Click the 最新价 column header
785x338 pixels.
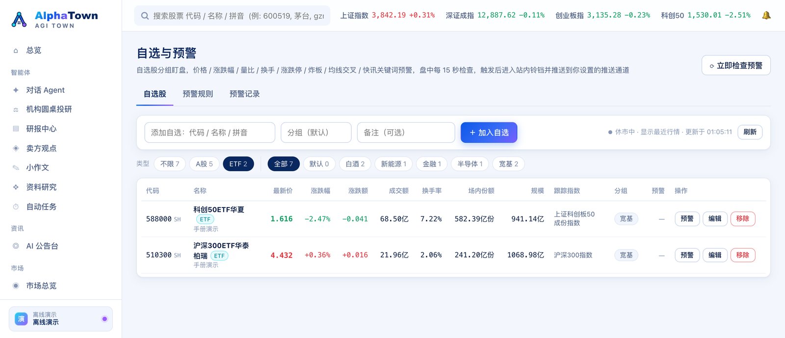(x=283, y=191)
